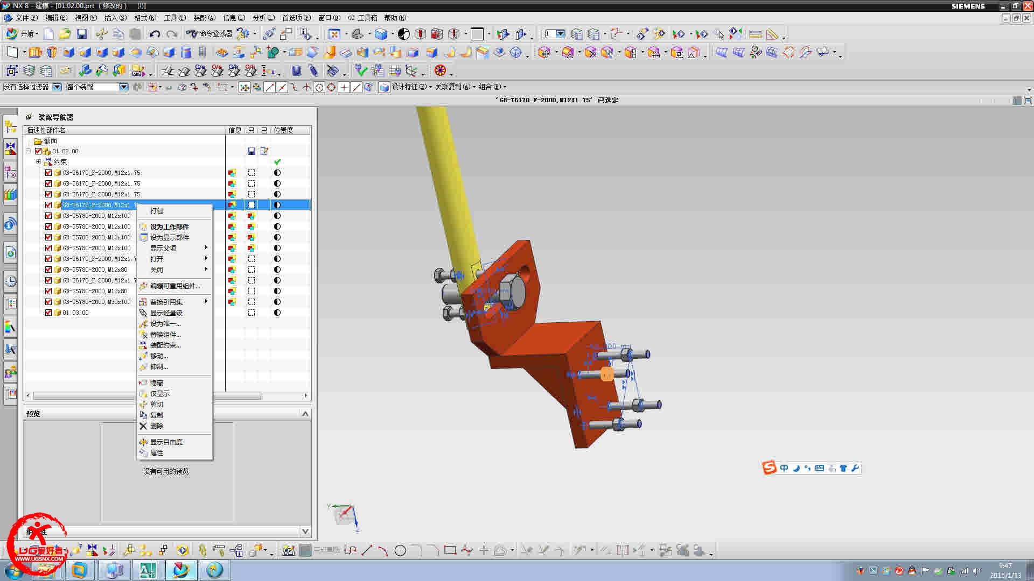
Task: Click the New file icon
Action: tap(49, 34)
